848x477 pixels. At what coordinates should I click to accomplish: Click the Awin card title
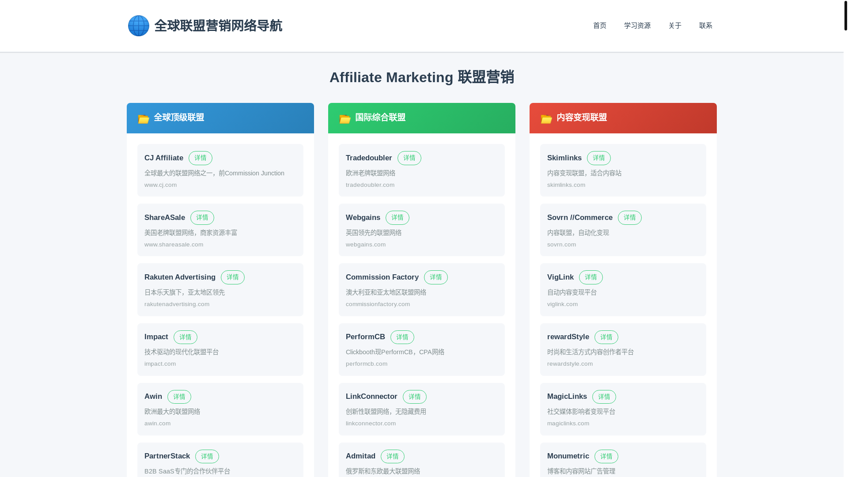[x=153, y=397]
